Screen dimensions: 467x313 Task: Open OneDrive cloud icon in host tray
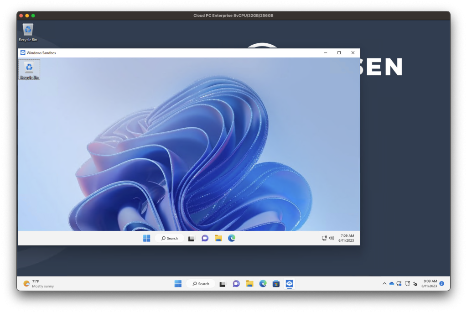(391, 284)
